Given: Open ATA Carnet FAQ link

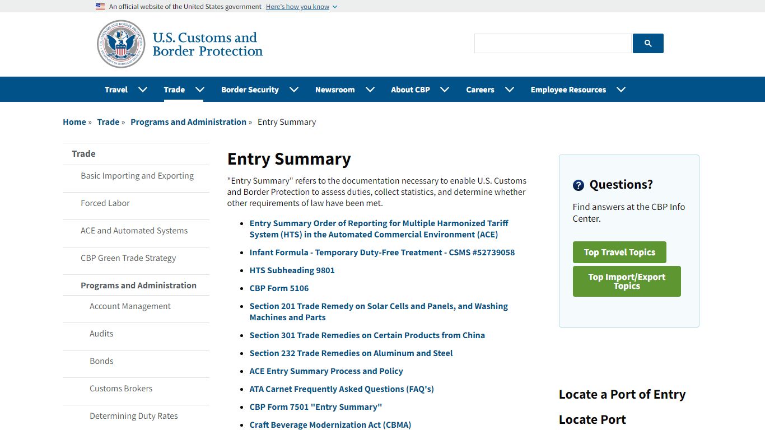Looking at the screenshot, I should point(342,389).
